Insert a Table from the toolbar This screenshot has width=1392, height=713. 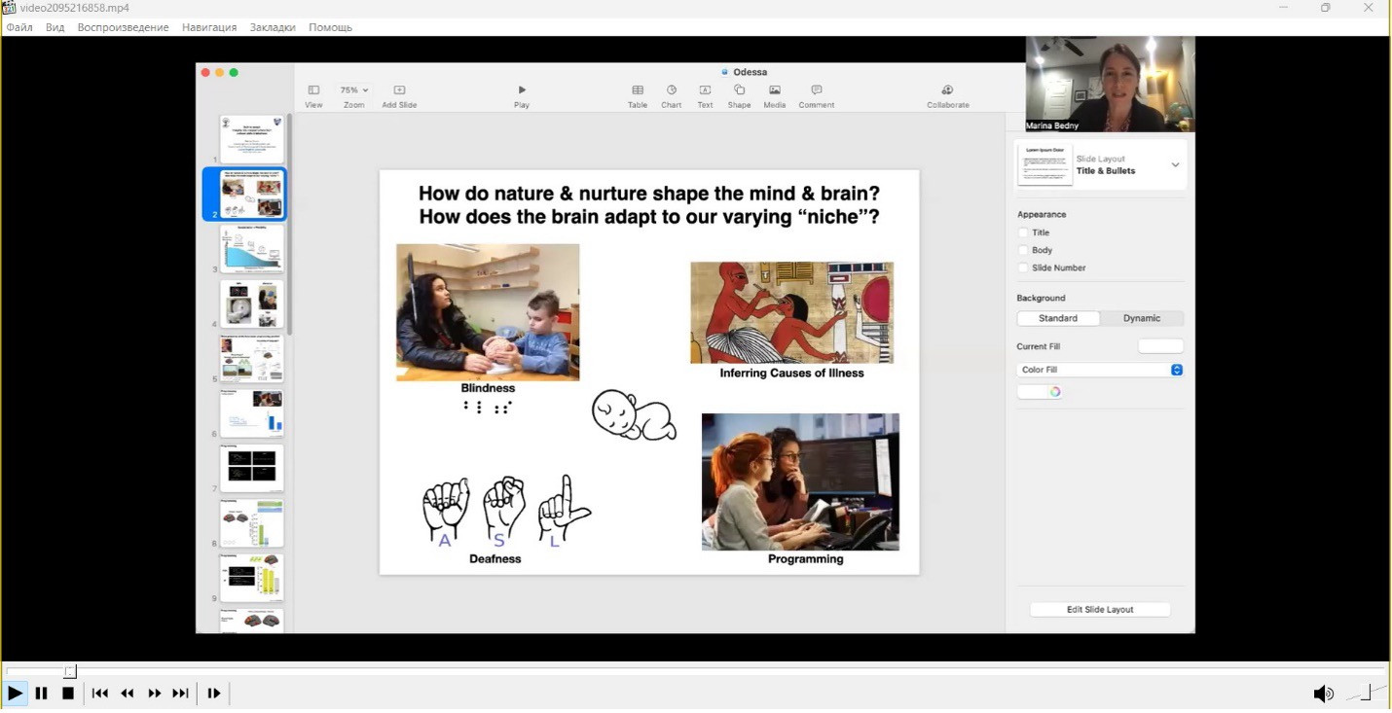638,90
